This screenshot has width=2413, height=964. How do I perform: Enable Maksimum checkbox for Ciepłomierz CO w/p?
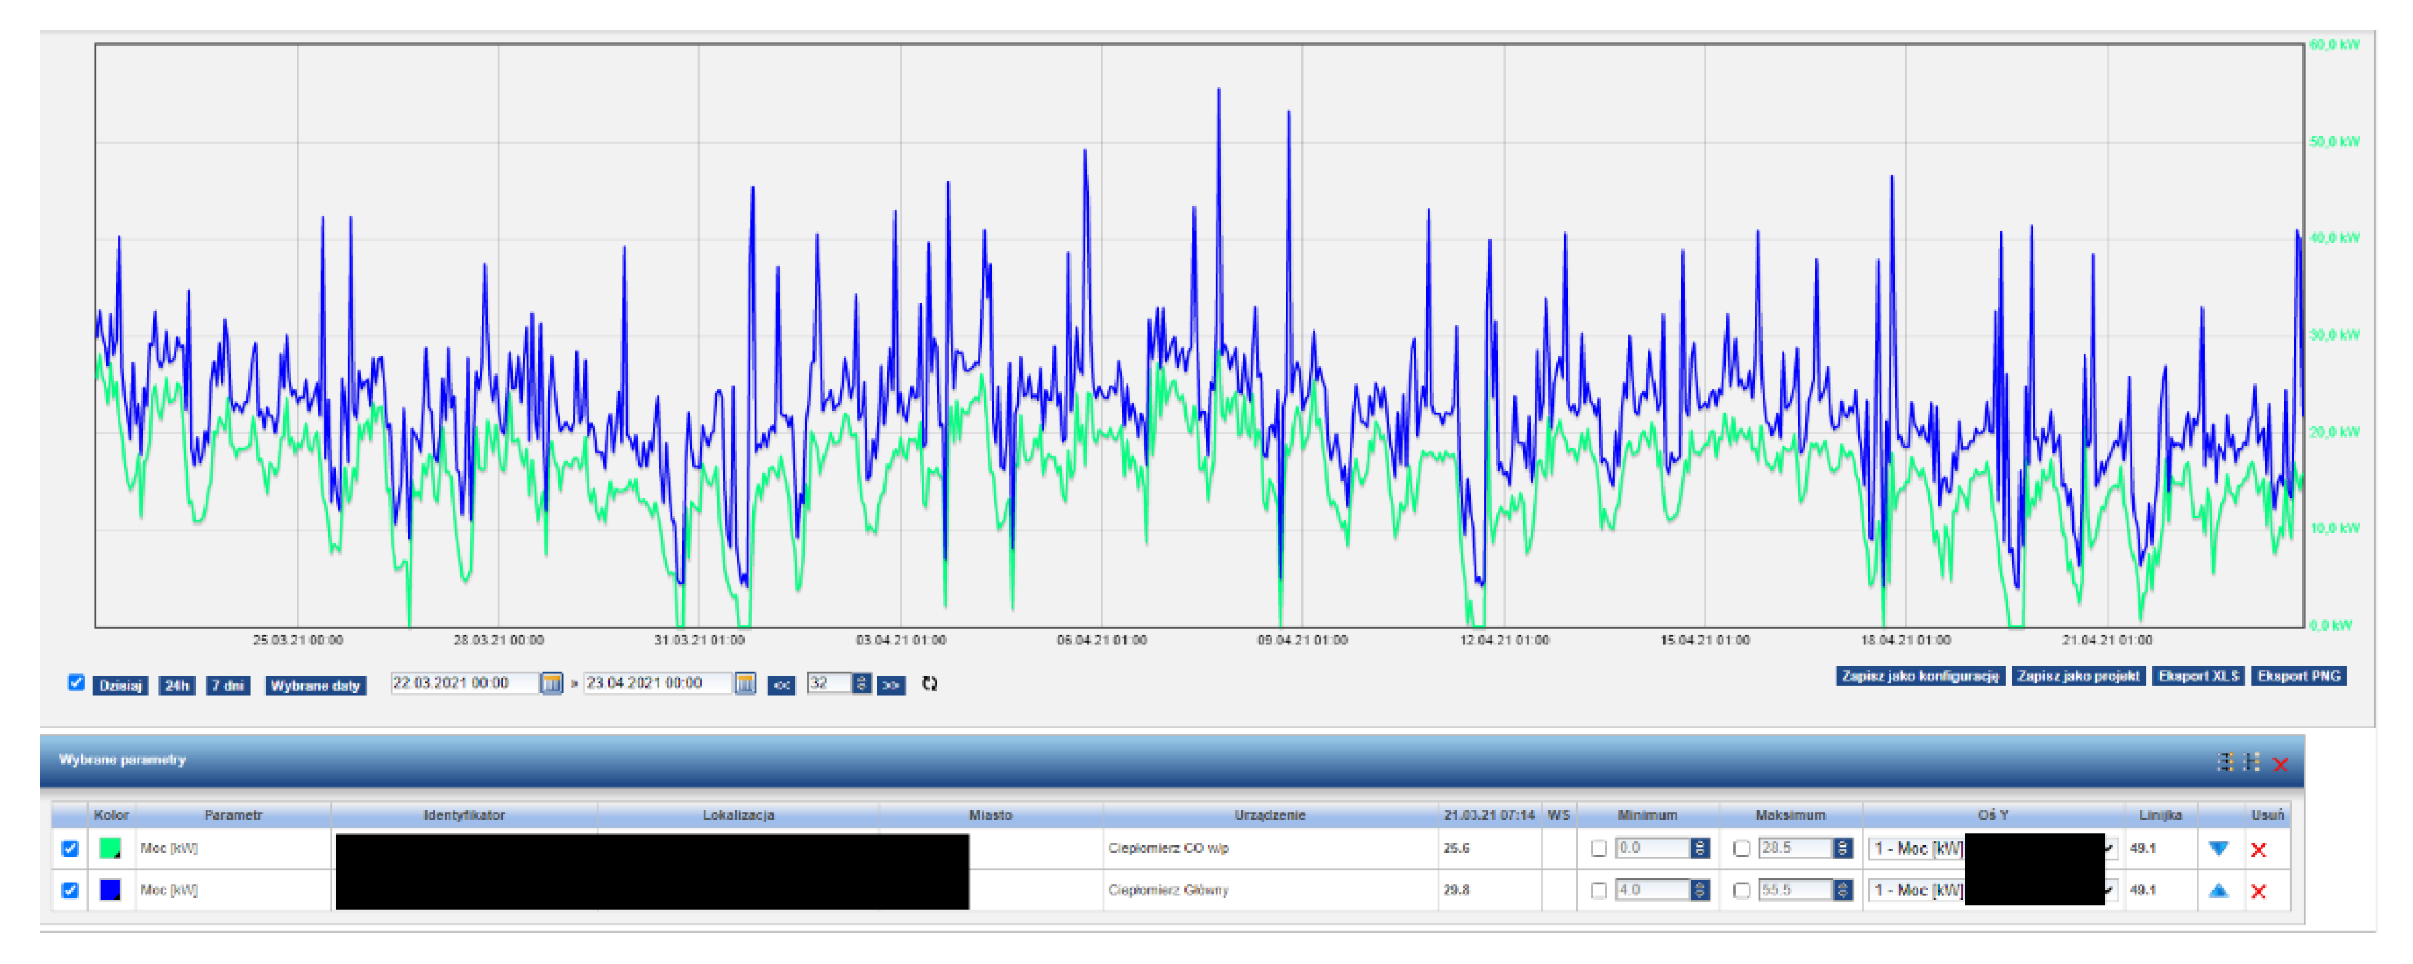1741,849
